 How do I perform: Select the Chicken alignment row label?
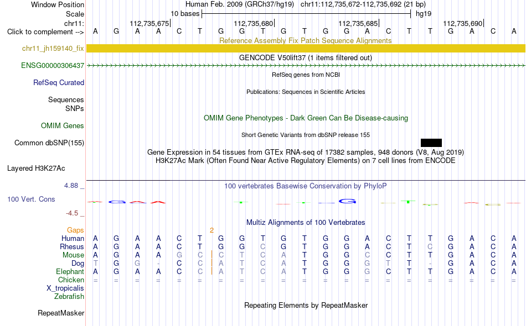(71, 280)
